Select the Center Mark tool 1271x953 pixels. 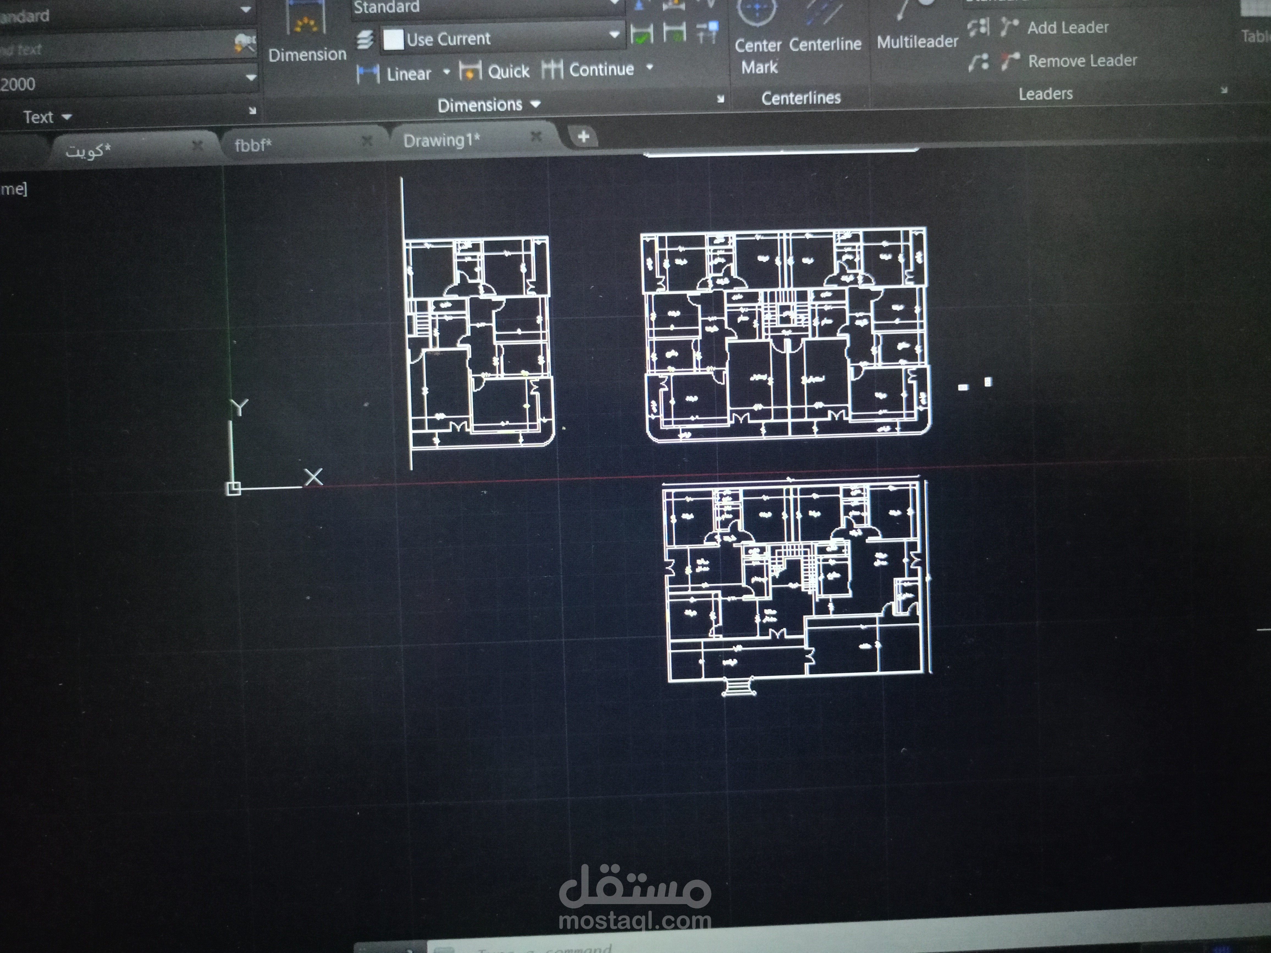tap(758, 37)
